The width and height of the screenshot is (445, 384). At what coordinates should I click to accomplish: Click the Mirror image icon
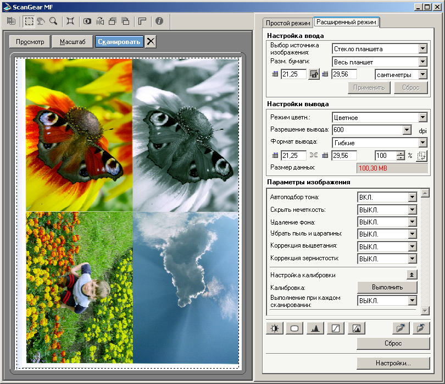[100, 21]
